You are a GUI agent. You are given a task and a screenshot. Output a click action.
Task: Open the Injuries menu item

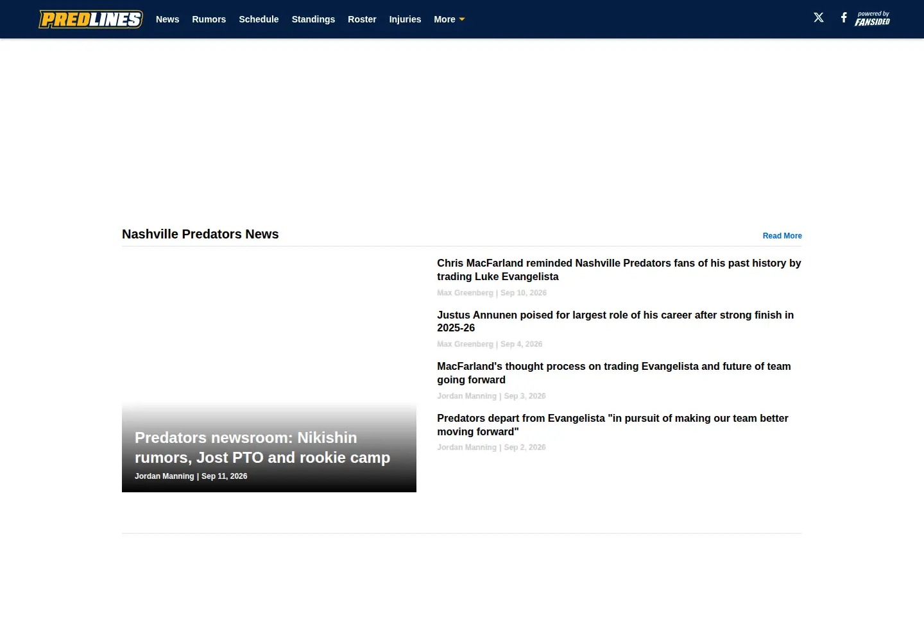point(405,19)
